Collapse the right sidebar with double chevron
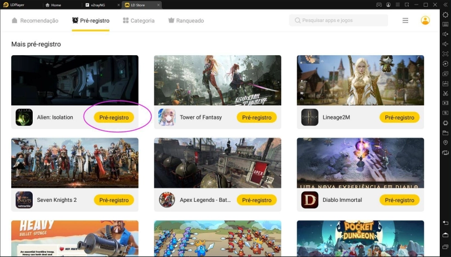The height and width of the screenshot is (257, 451). [x=445, y=5]
